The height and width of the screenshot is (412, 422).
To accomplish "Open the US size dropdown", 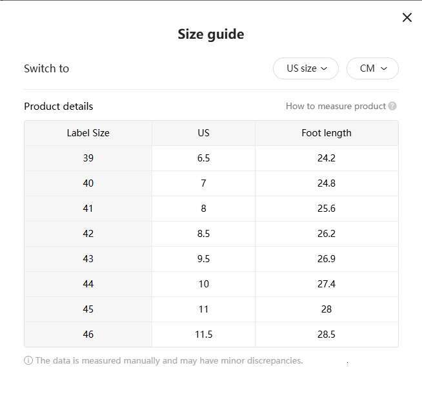I will (x=306, y=68).
